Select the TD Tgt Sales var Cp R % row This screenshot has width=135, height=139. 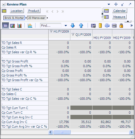click(25, 52)
